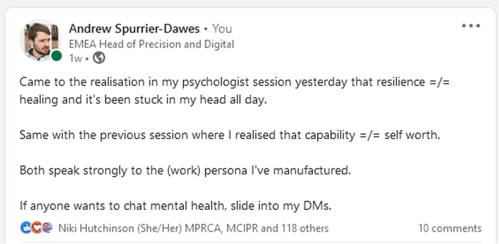Click the globe public visibility icon
Screen dimensions: 499x244
point(99,58)
